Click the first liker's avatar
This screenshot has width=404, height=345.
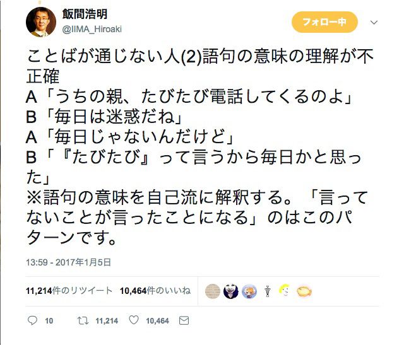coord(213,291)
